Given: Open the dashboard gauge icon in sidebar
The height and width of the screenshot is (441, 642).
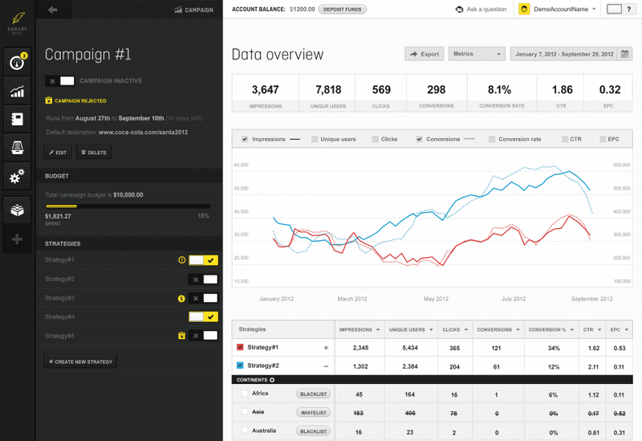Looking at the screenshot, I should click(x=16, y=63).
